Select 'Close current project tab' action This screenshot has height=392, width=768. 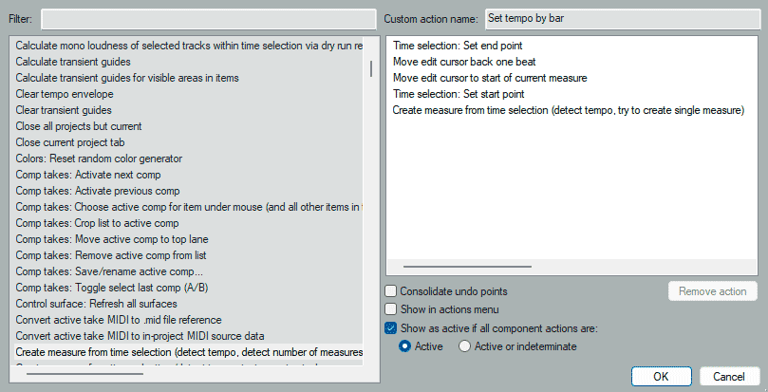(71, 142)
